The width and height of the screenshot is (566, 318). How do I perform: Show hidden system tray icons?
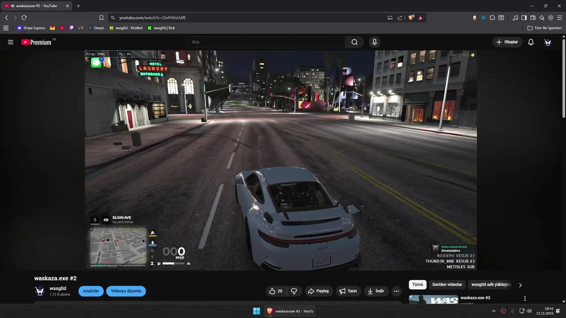point(493,311)
